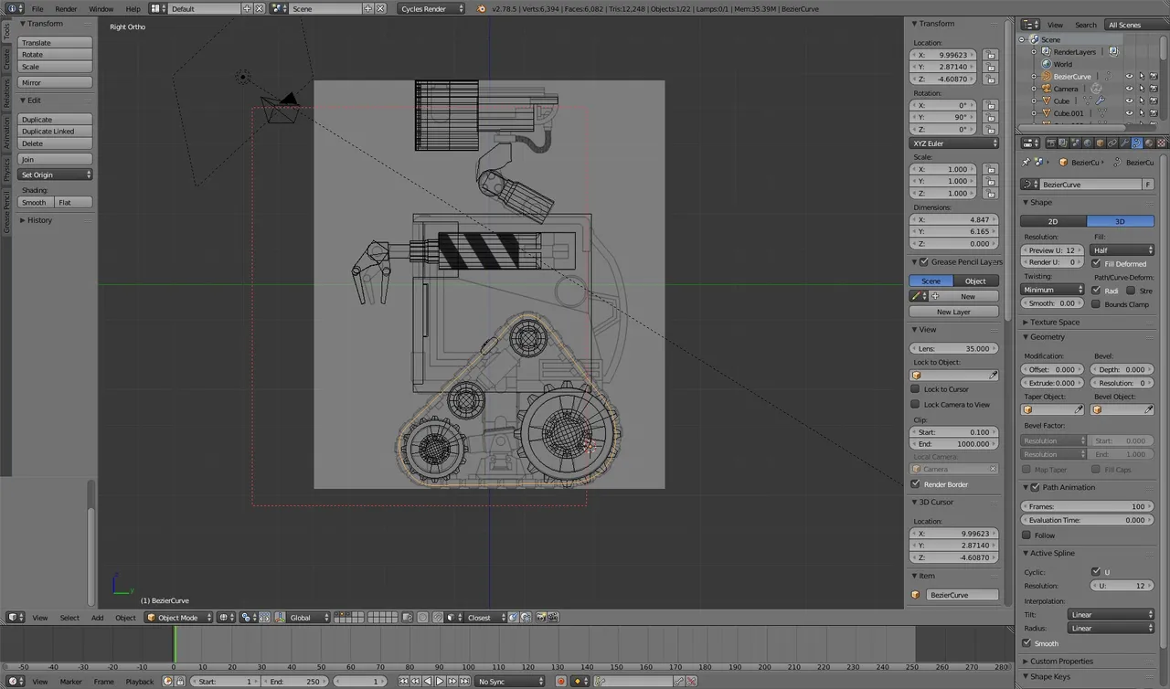Enable Lock Camera to View checkbox

[x=915, y=405]
